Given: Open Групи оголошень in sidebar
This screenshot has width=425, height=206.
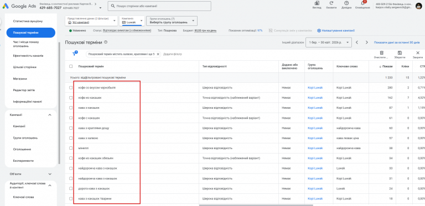Looking at the screenshot, I should coord(25,138).
